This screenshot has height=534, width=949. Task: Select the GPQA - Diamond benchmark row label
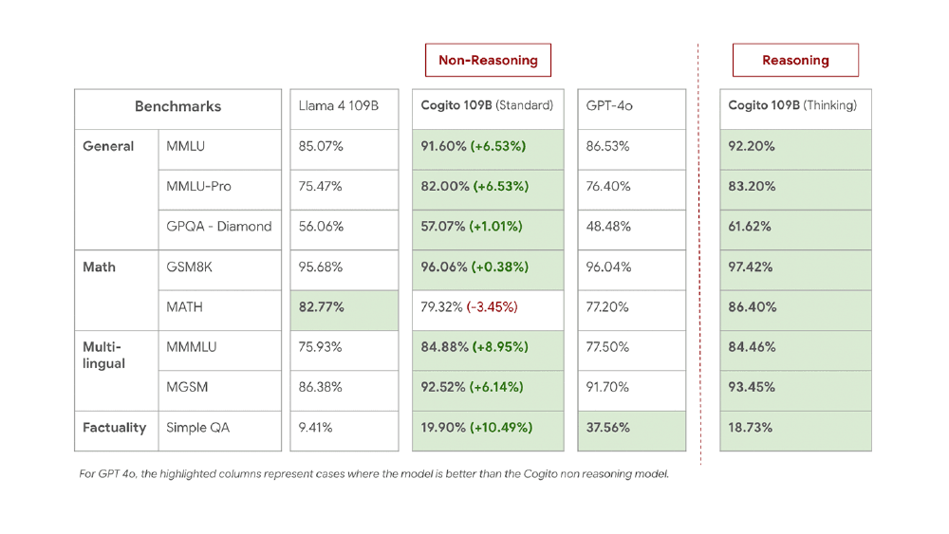click(x=219, y=228)
